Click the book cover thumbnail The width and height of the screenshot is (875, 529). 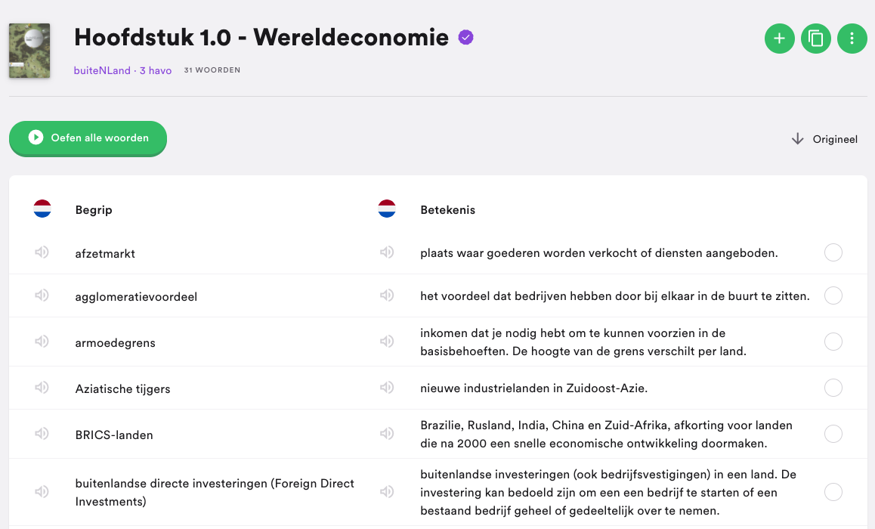click(29, 50)
